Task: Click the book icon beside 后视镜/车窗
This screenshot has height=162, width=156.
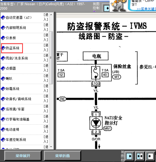Action: (x=3, y=109)
